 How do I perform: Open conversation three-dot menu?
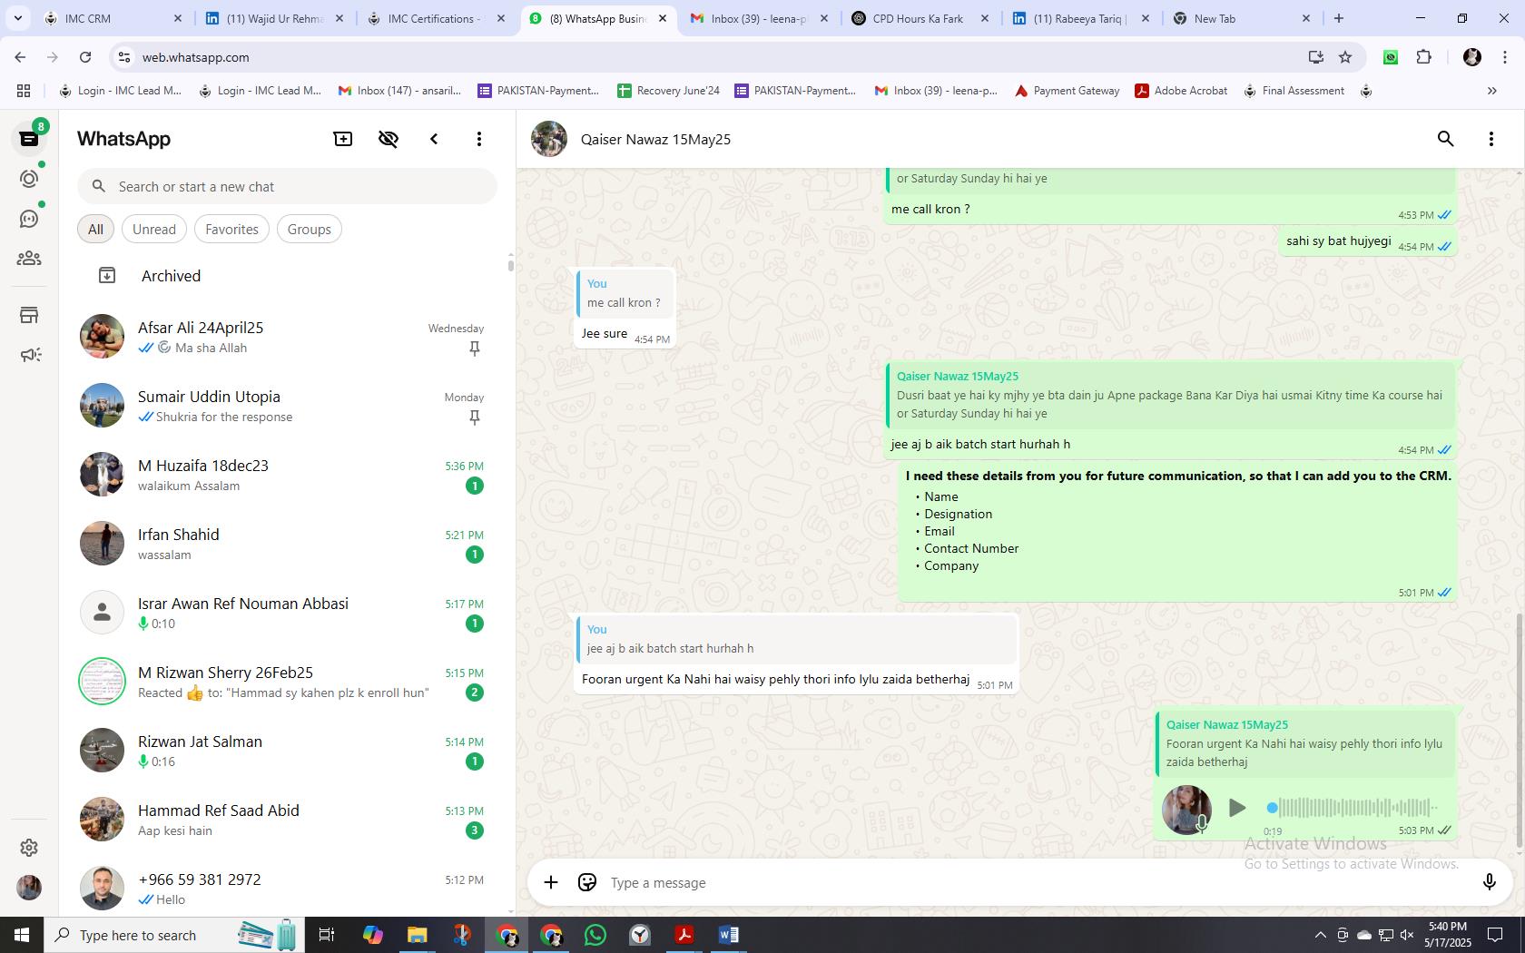point(1491,139)
